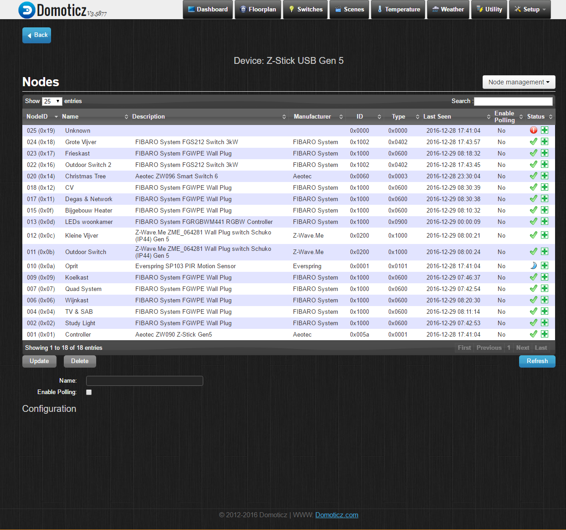Go to Previous page of entries
The height and width of the screenshot is (530, 566).
click(489, 348)
